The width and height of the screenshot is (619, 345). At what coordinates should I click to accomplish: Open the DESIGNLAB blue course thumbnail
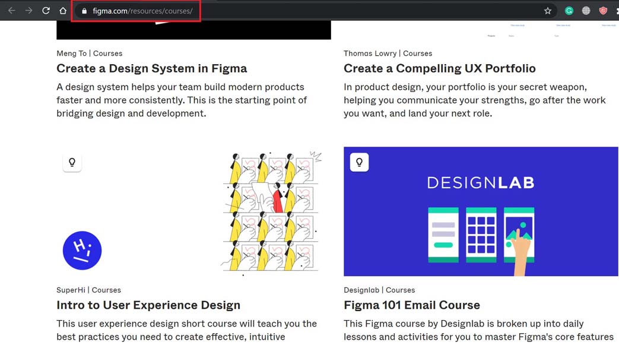481,211
